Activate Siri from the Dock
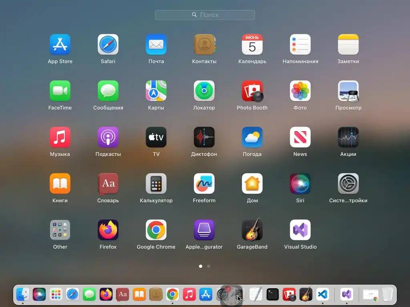The width and height of the screenshot is (410, 307). click(39, 295)
